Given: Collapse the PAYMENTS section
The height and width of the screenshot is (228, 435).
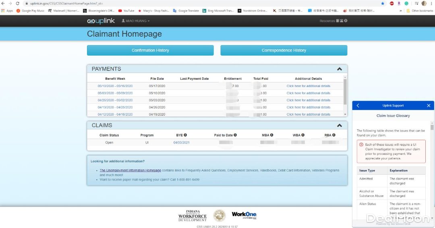Looking at the screenshot, I should 340,69.
